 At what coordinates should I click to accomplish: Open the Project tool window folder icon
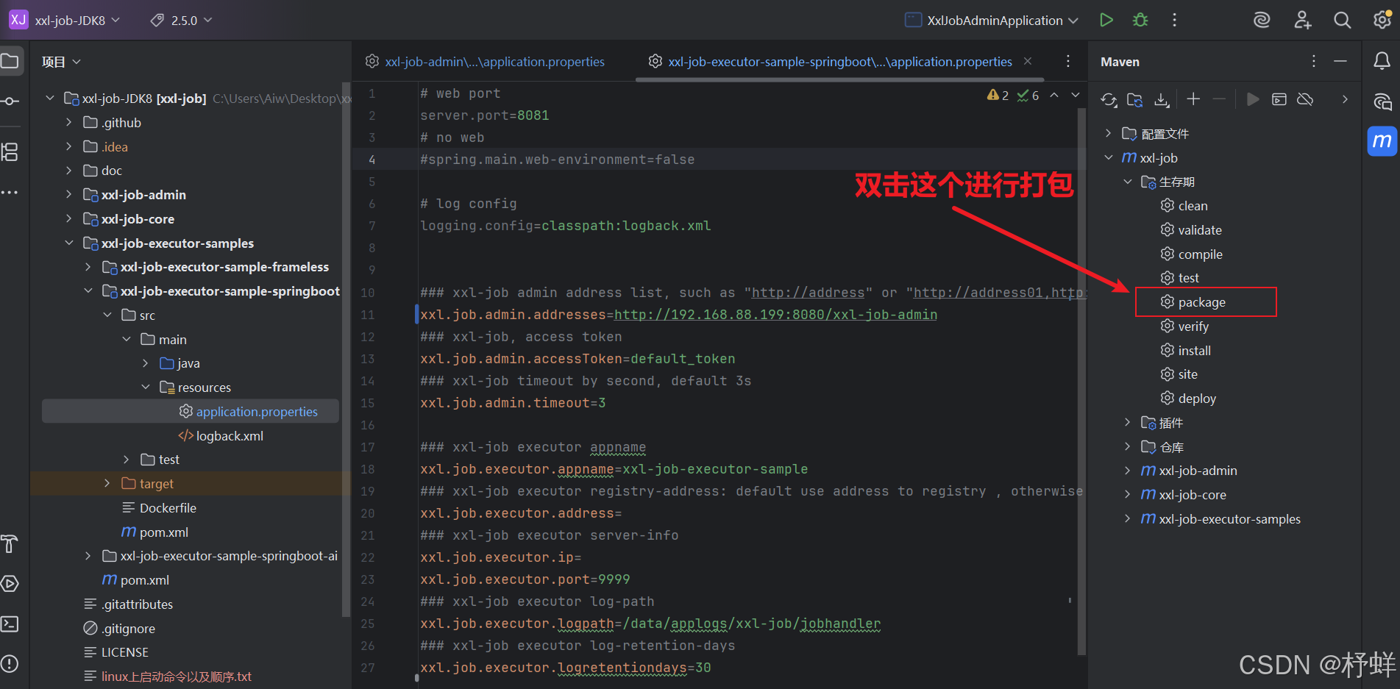pyautogui.click(x=10, y=61)
